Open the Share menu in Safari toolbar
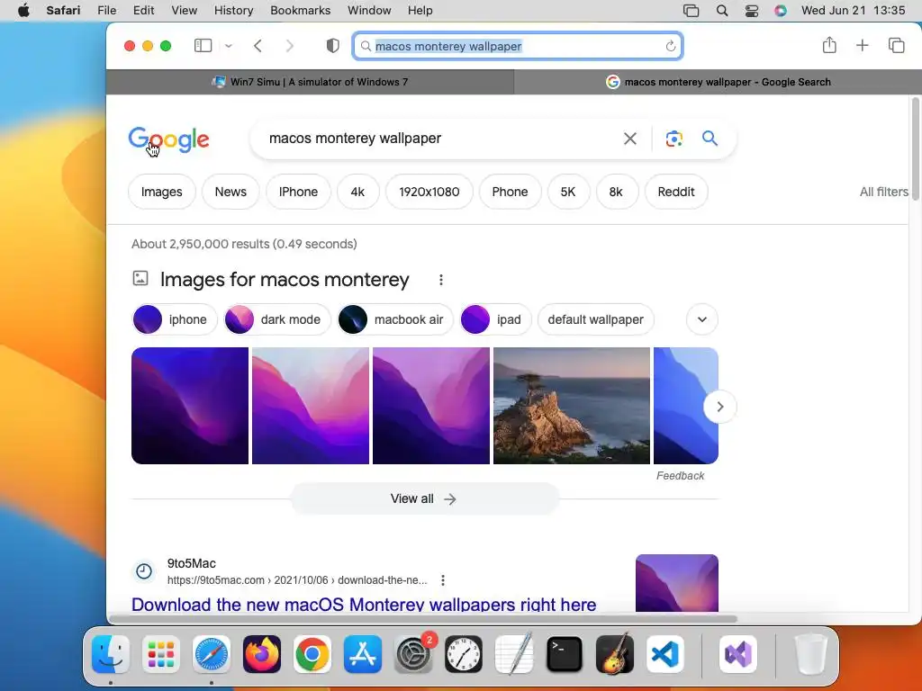The width and height of the screenshot is (922, 691). [829, 45]
